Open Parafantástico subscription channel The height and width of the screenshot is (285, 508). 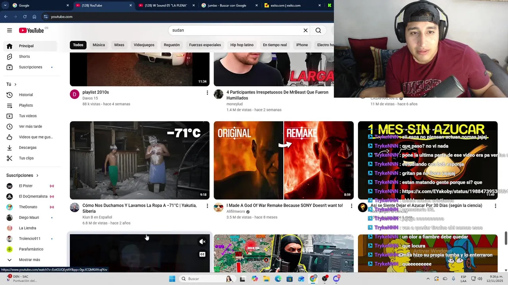coord(30,249)
